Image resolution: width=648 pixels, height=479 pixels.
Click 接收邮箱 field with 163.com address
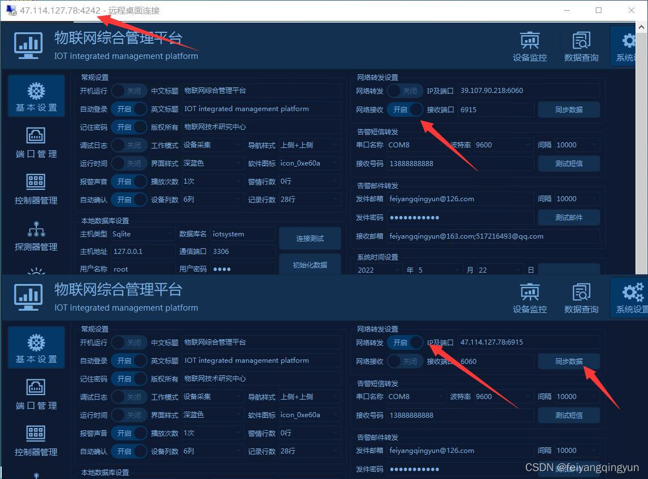click(x=493, y=236)
